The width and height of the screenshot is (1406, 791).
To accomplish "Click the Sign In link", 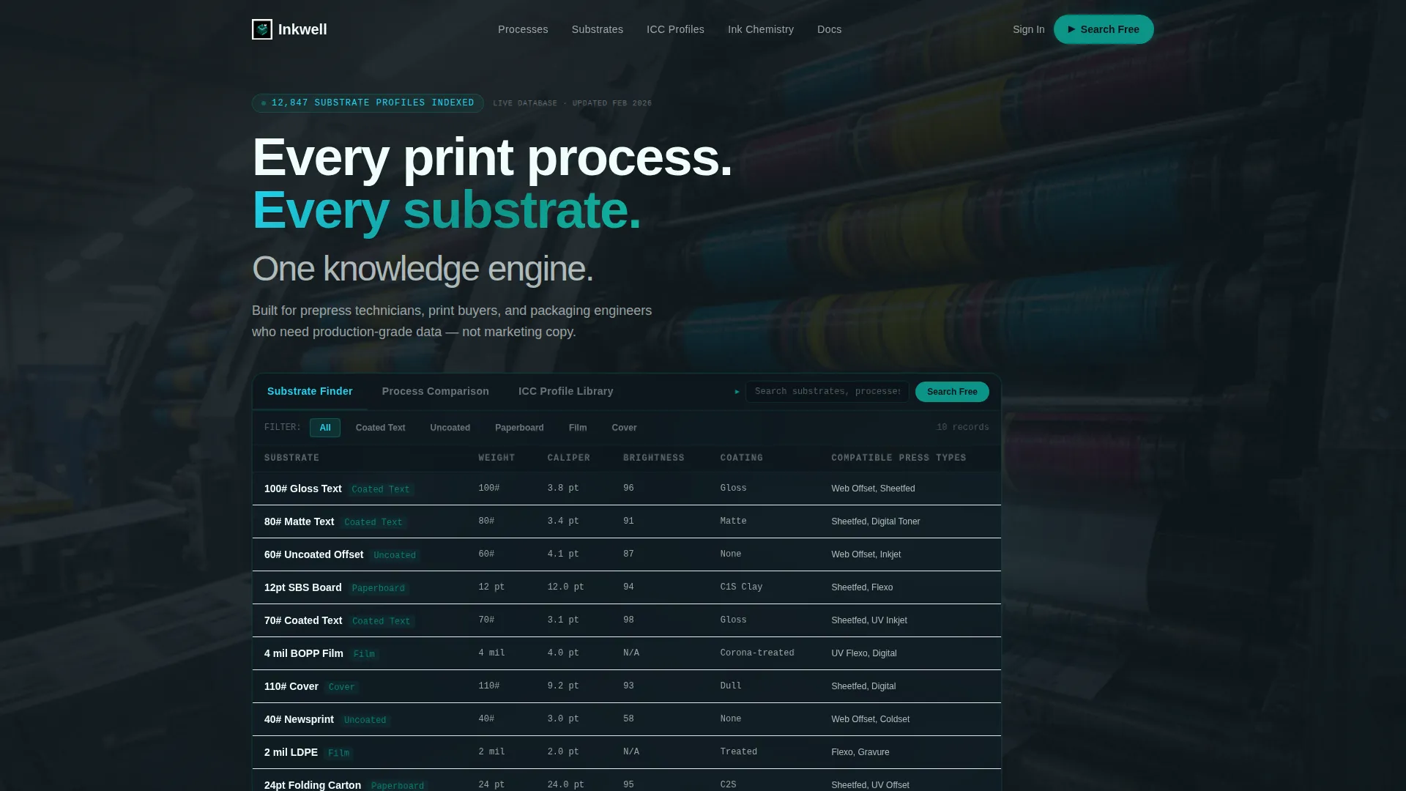I will click(x=1028, y=29).
